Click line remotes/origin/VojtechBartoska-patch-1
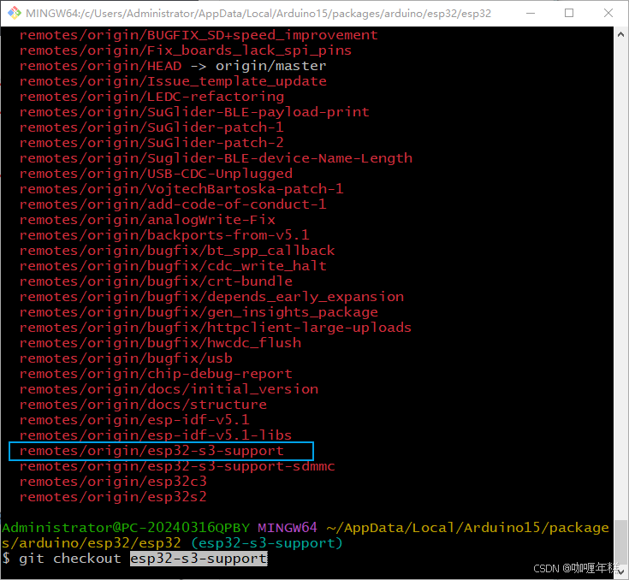The height and width of the screenshot is (580, 629). click(181, 189)
